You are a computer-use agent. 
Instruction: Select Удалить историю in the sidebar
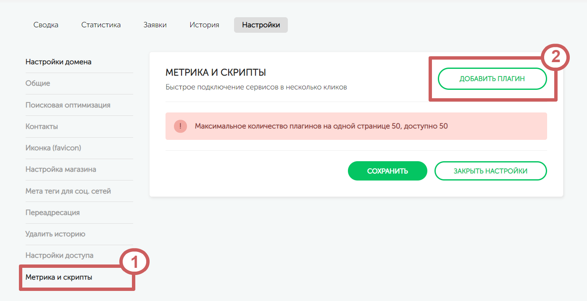[55, 234]
